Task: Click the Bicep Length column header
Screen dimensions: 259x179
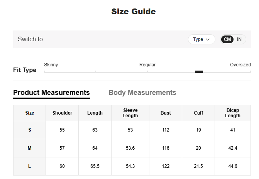Action: [233, 113]
